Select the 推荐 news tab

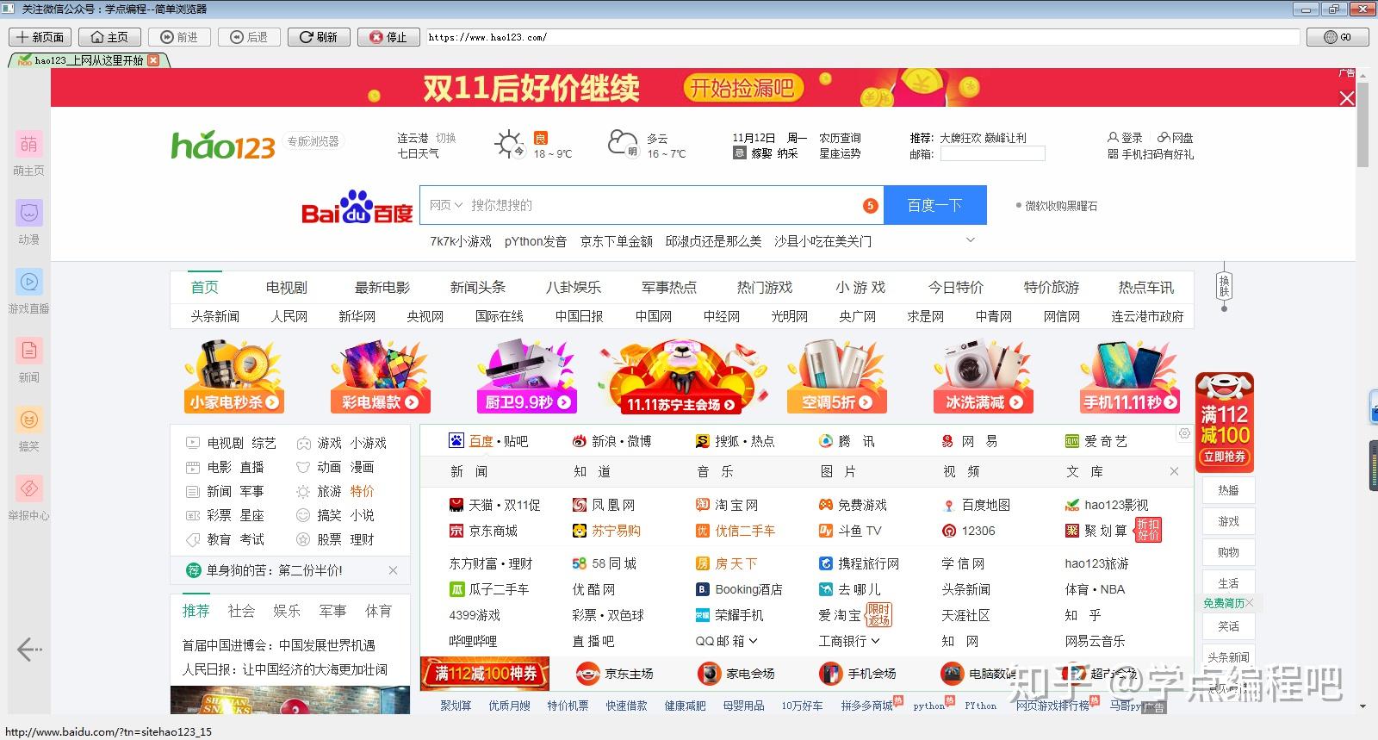196,611
